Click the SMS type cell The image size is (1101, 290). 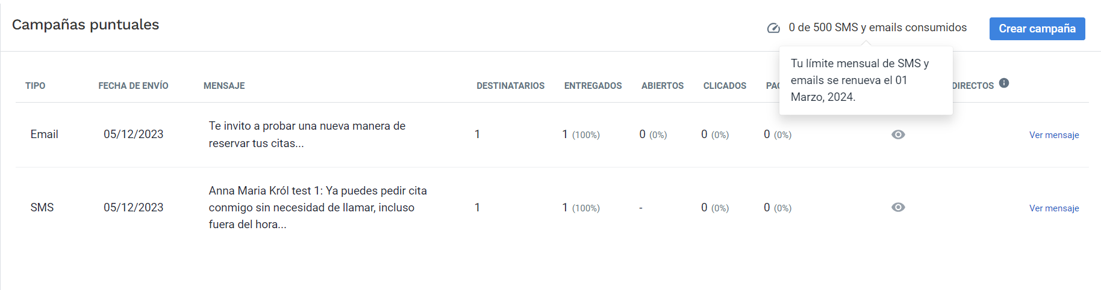(x=42, y=207)
